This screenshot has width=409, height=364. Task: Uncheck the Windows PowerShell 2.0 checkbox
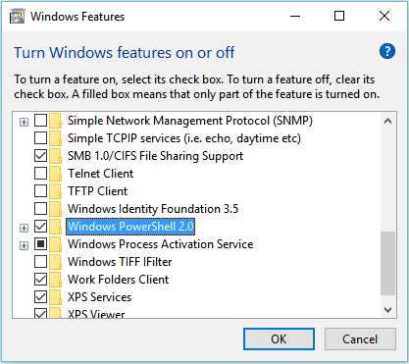[40, 227]
